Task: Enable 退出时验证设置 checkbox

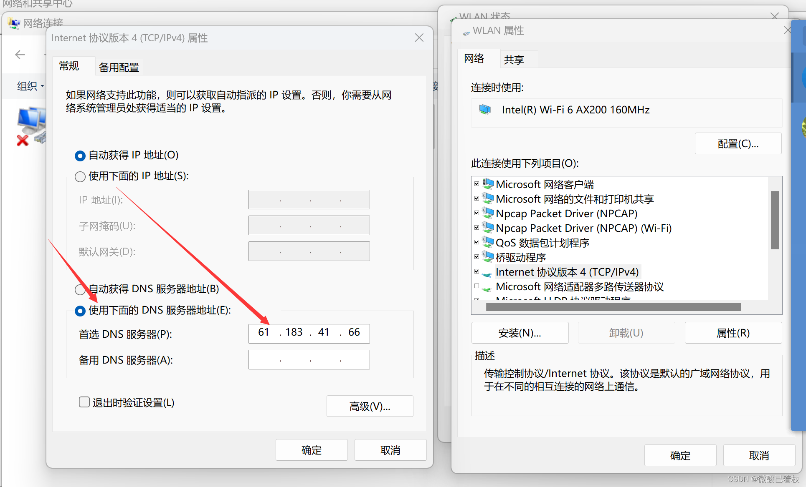Action: coord(84,402)
